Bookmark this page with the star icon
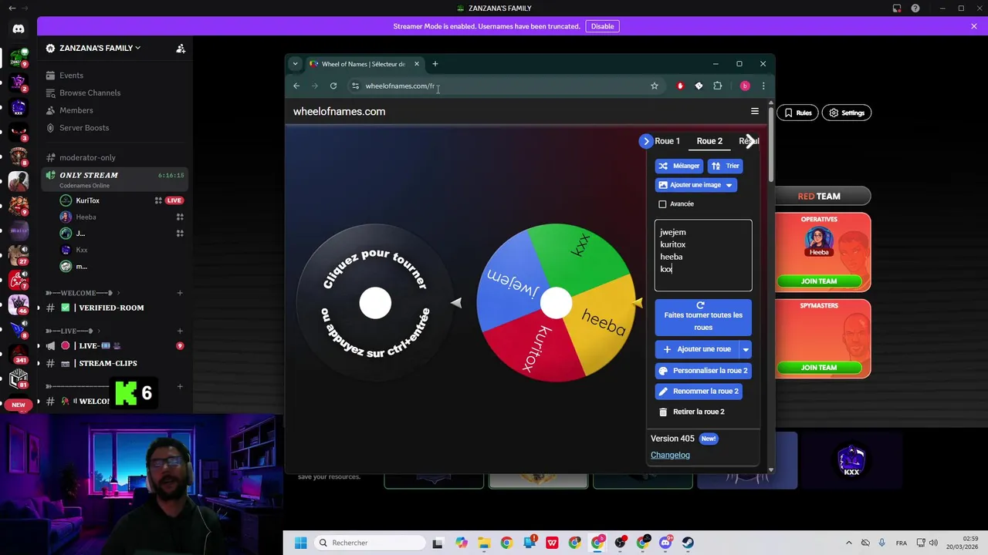The width and height of the screenshot is (988, 555). 655,86
